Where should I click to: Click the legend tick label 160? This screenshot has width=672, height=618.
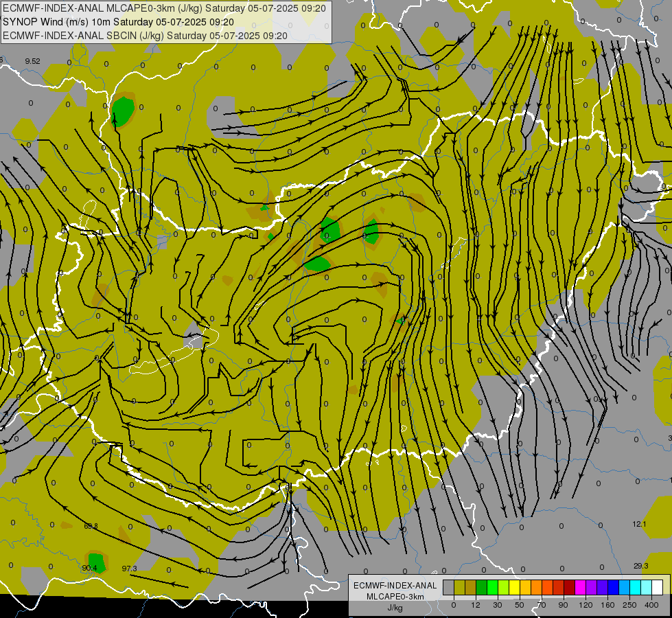pyautogui.click(x=607, y=605)
